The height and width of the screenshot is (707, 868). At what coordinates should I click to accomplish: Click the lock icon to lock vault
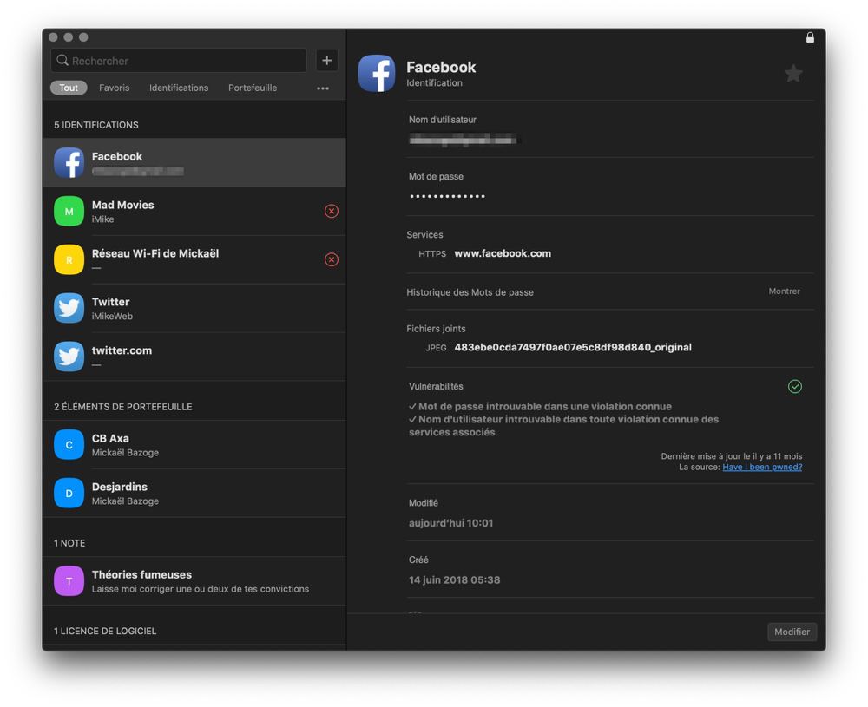point(810,37)
